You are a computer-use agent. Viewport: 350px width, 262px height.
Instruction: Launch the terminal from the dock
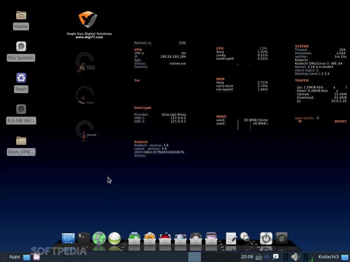pos(84,238)
